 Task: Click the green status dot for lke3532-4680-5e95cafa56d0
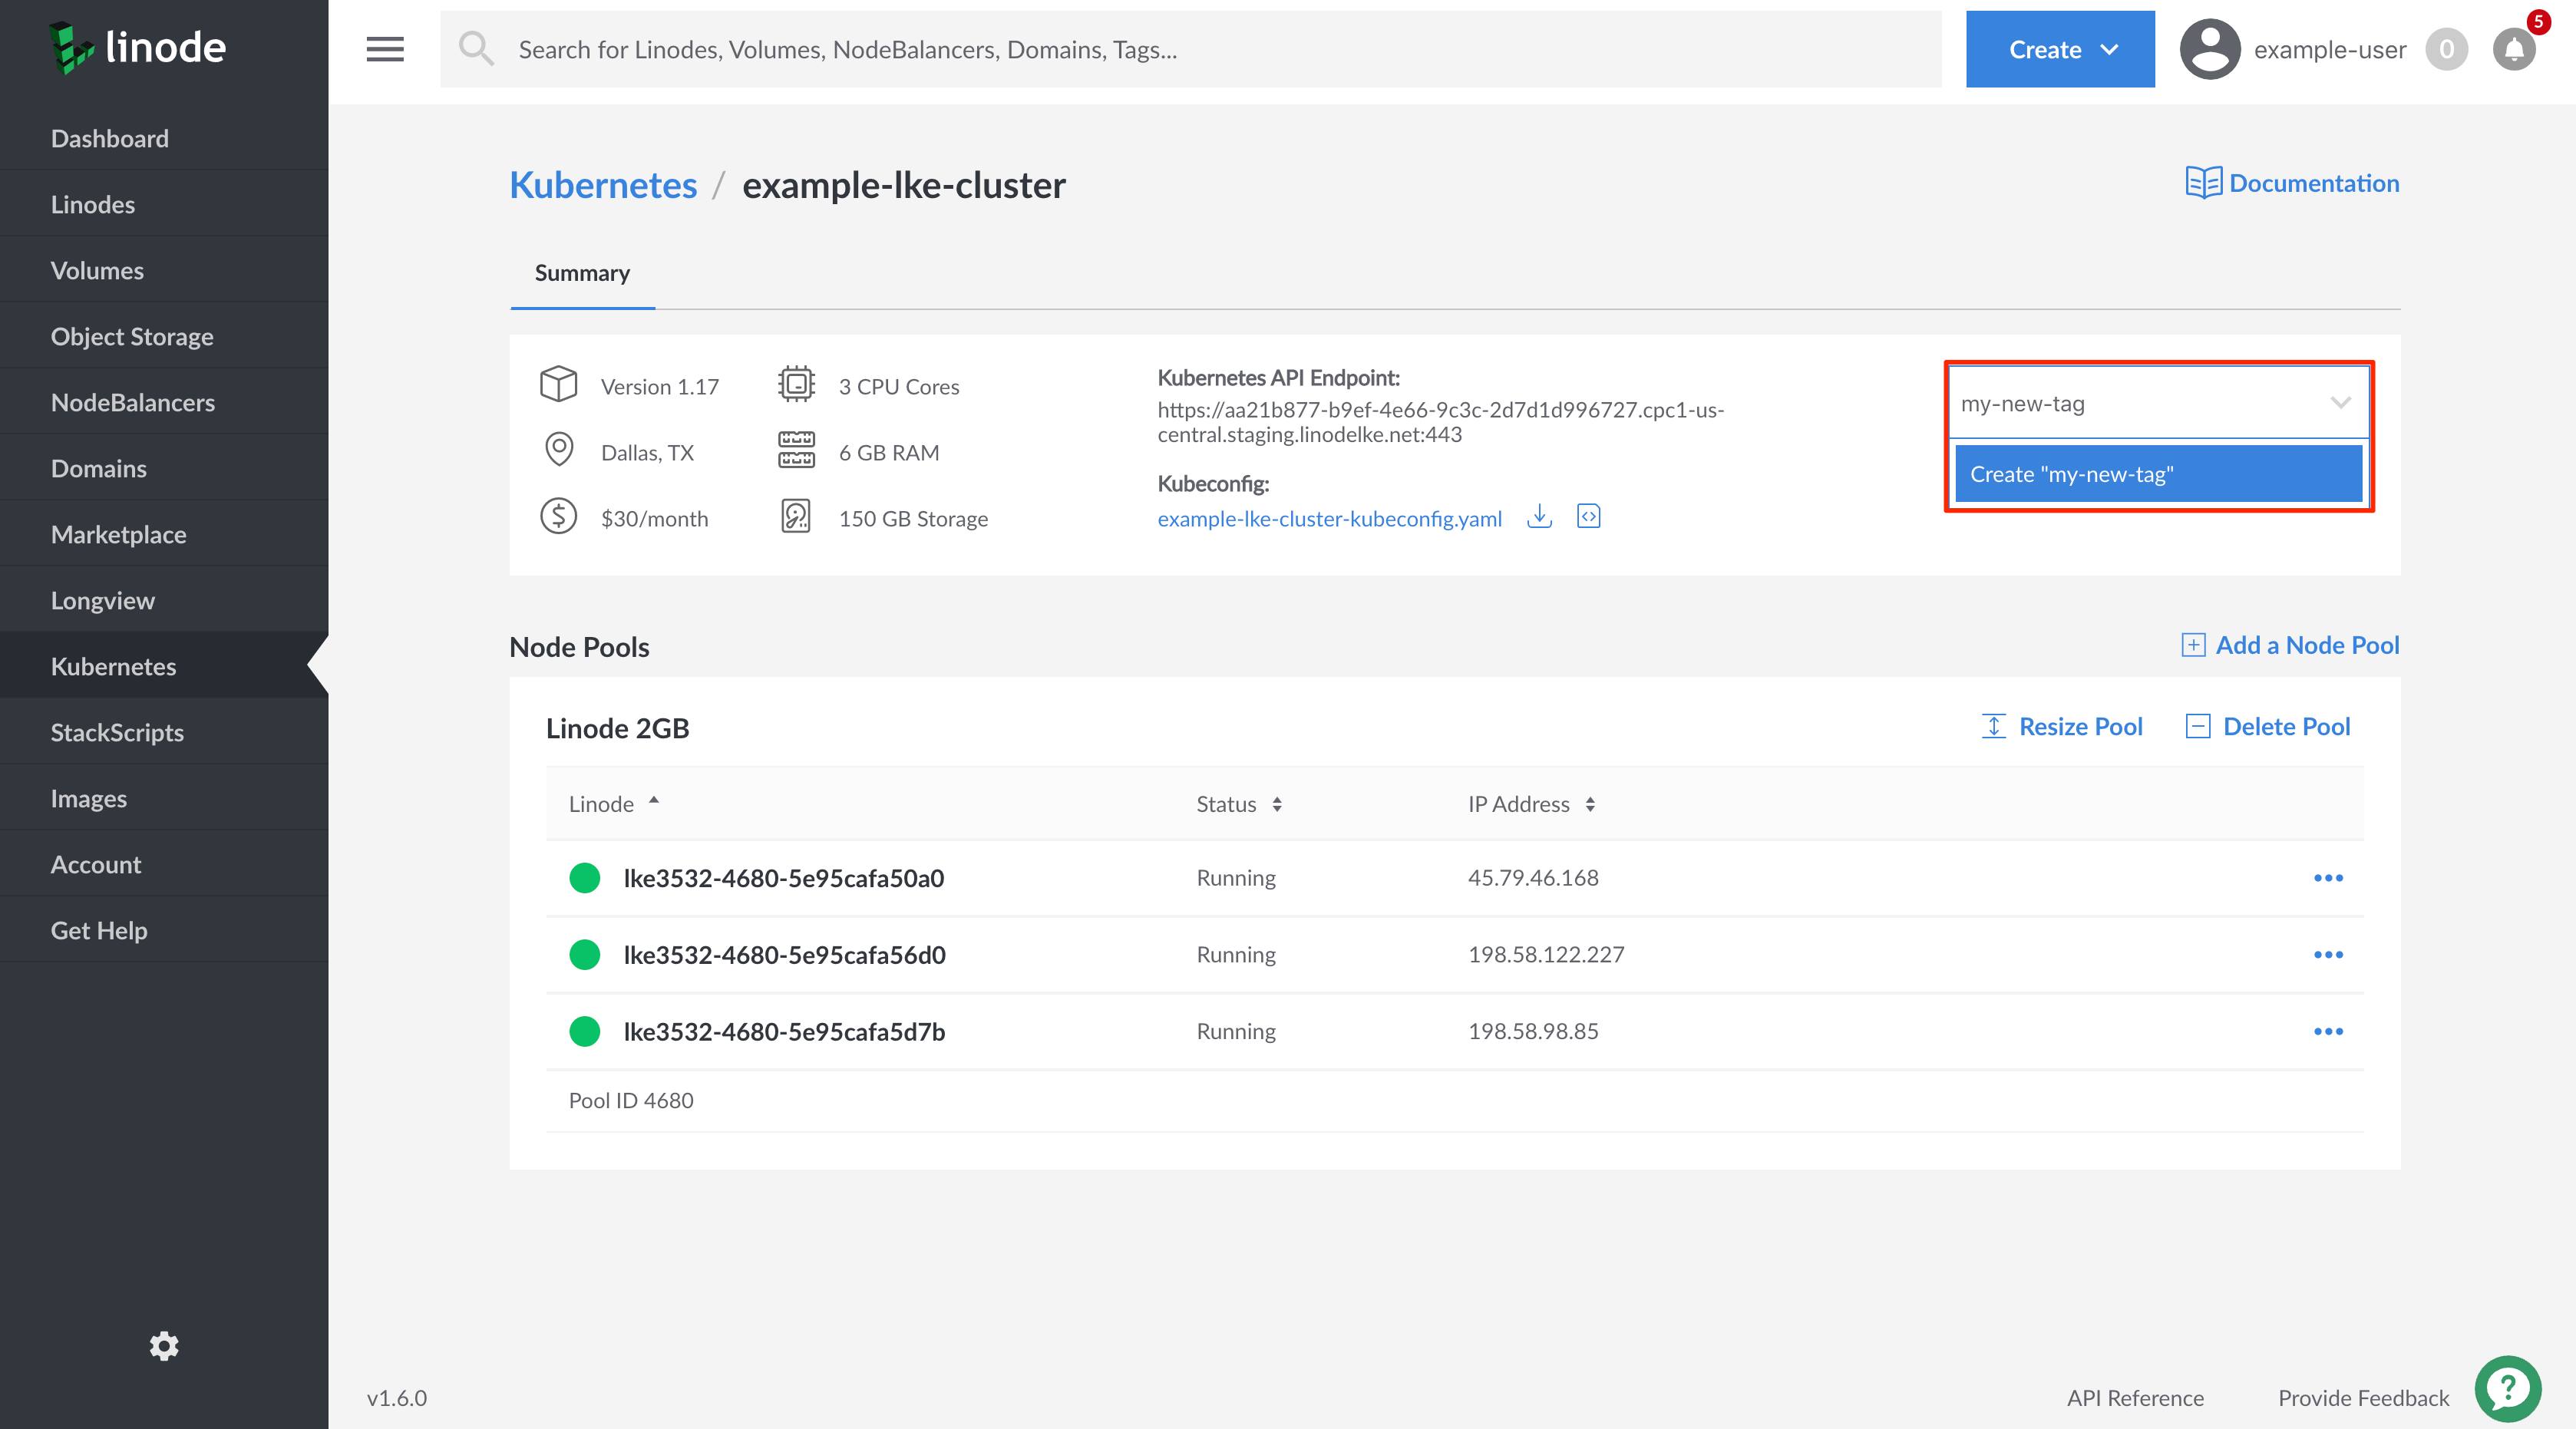[x=585, y=954]
